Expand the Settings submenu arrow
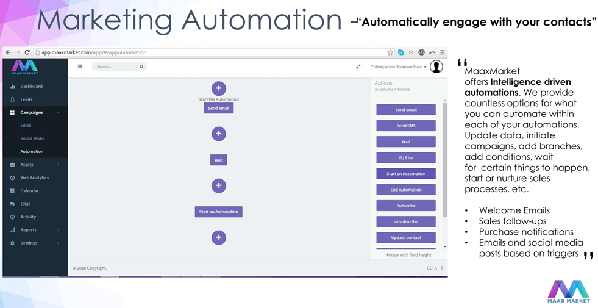Screen dimensions: 598x308 tap(59, 243)
